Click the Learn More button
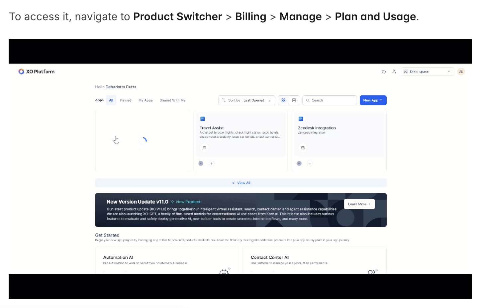Viewport: 481px width, 308px height. 359,204
